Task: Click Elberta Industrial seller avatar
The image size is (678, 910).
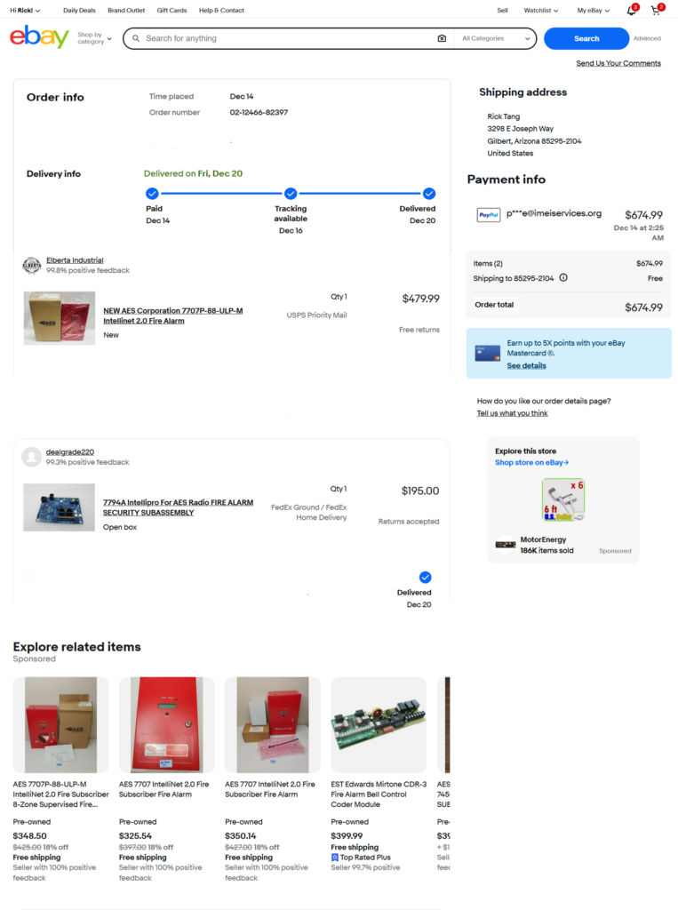Action: click(x=31, y=265)
